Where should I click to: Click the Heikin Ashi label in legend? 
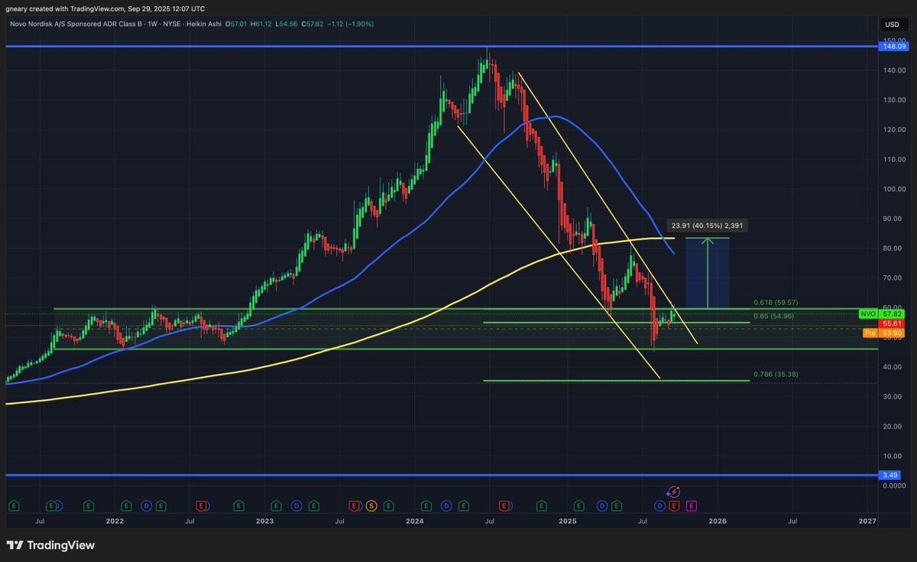204,24
